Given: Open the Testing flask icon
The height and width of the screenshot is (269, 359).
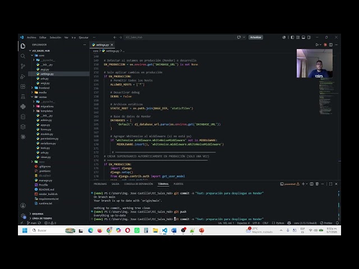Looking at the screenshot, I should click(23, 96).
